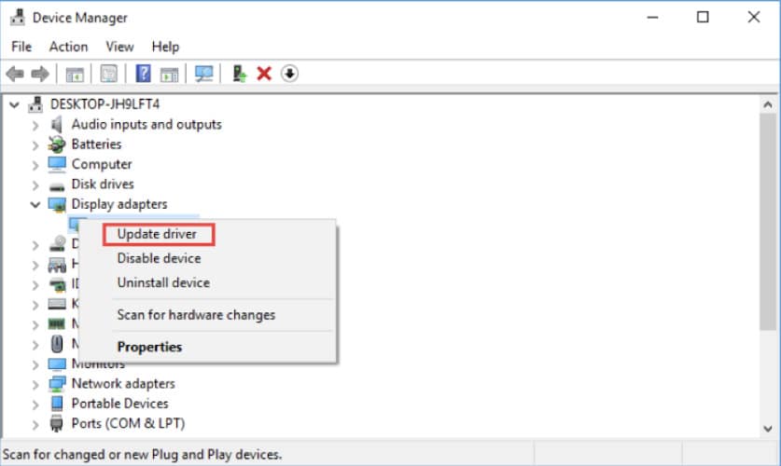781x466 pixels.
Task: Select the Batteries tree label
Action: point(96,144)
